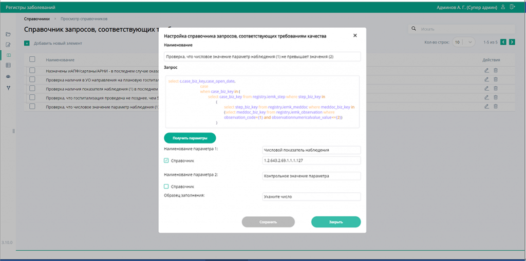Click the Закрыть button
Viewport: 526px width, 261px height.
336,222
